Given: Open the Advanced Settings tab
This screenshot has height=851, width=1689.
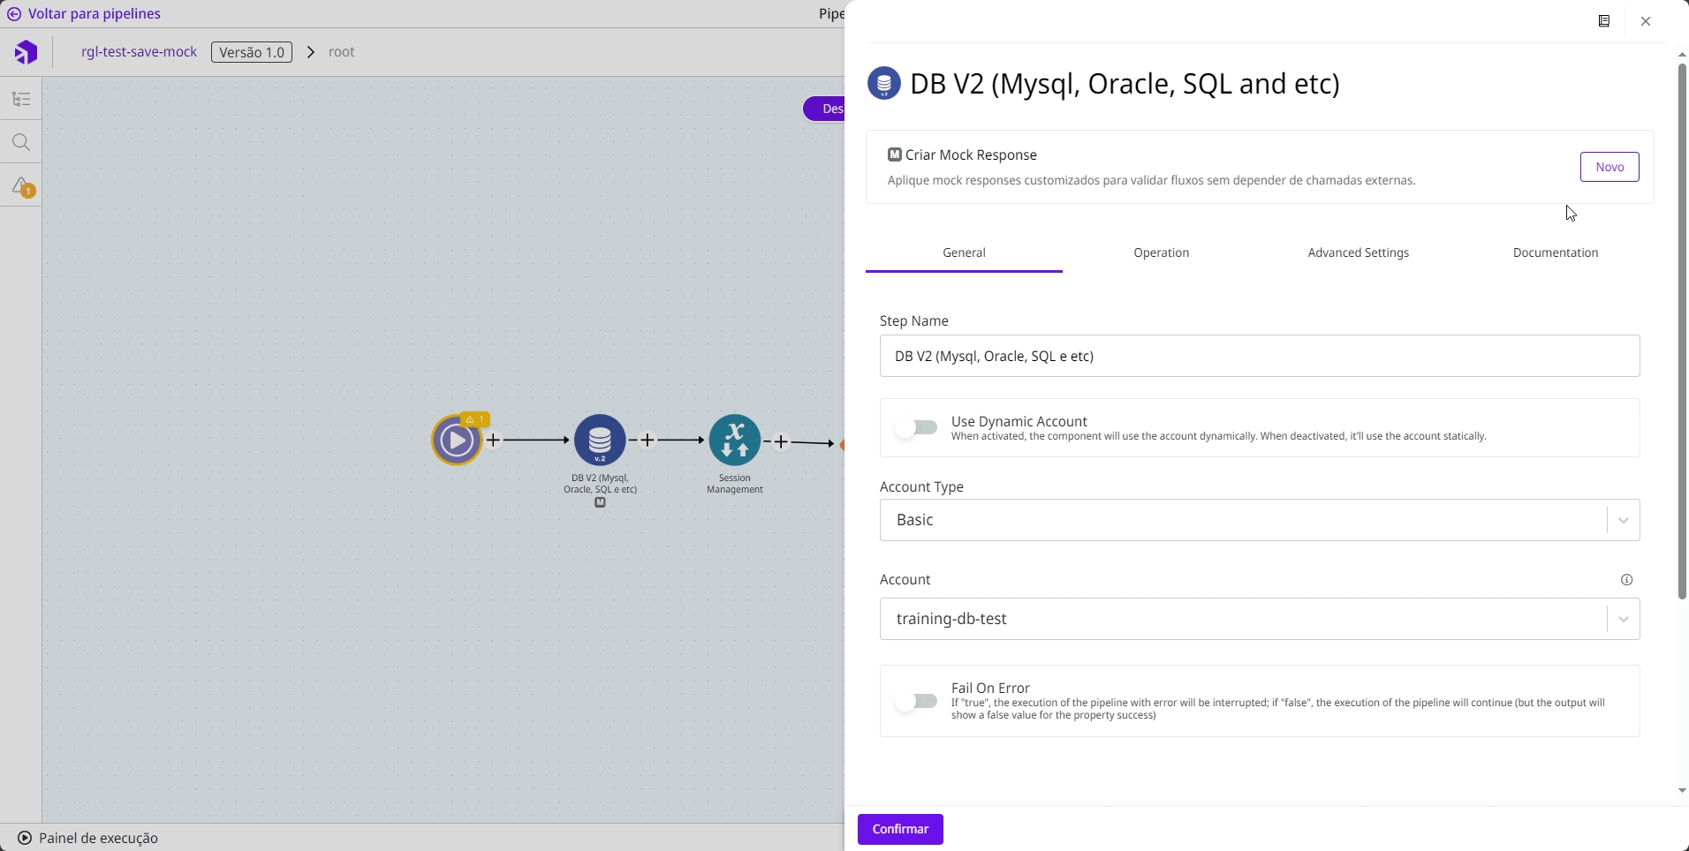Looking at the screenshot, I should [1358, 252].
